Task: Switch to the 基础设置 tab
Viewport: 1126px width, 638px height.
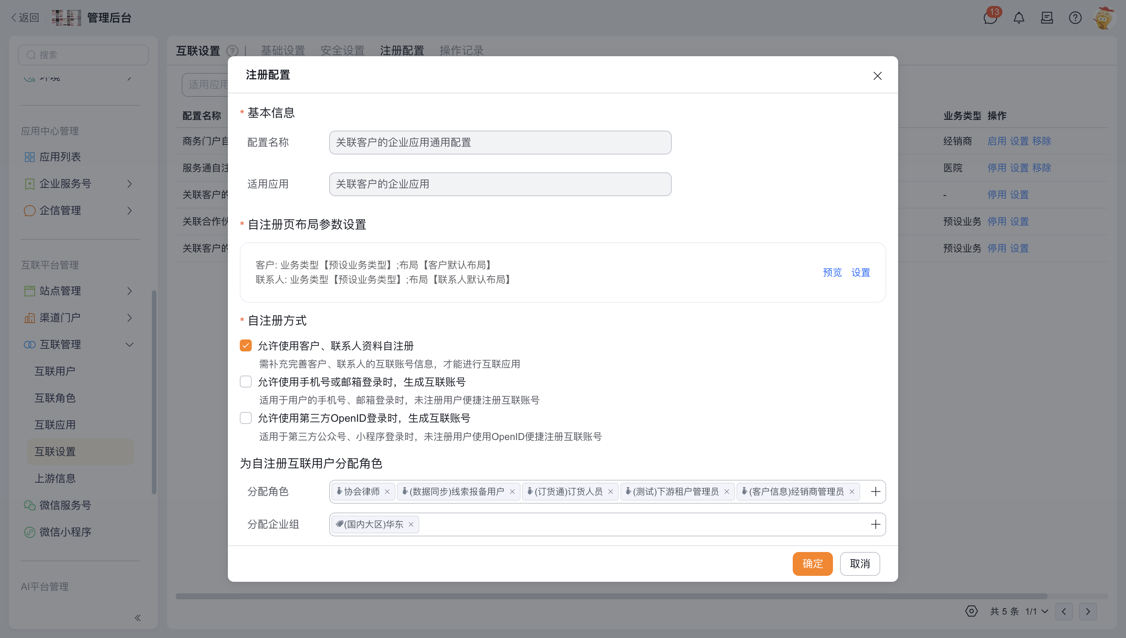Action: pos(283,51)
